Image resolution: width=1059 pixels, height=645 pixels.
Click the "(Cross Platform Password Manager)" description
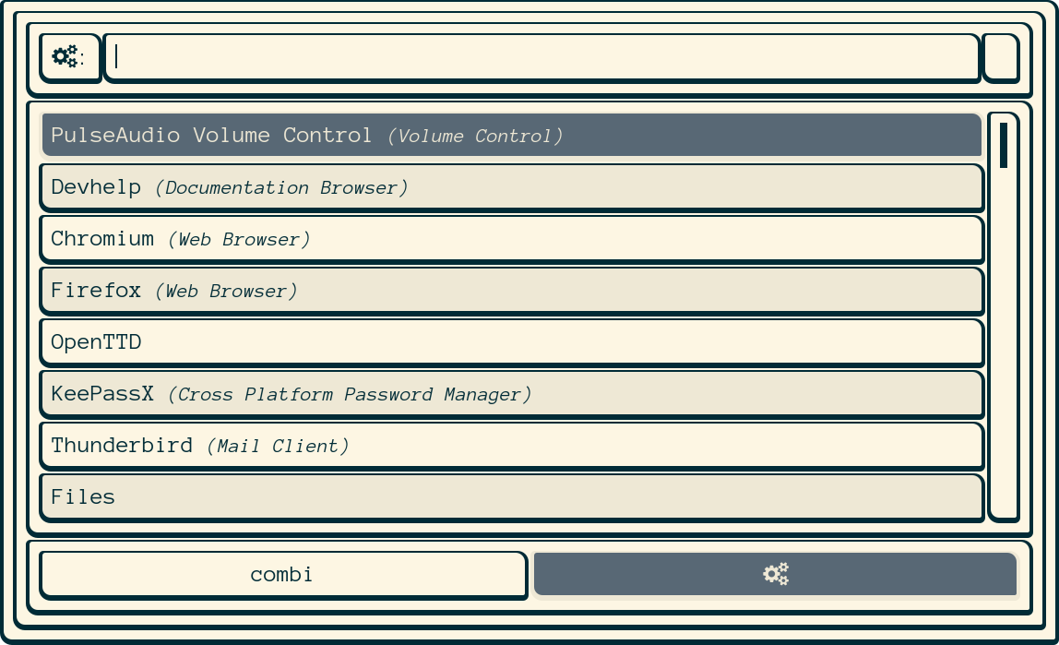tap(350, 395)
